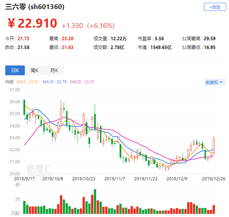Click the last red volume bar on 12/26
Image resolution: width=229 pixels, height=217 pixels.
coord(214,210)
